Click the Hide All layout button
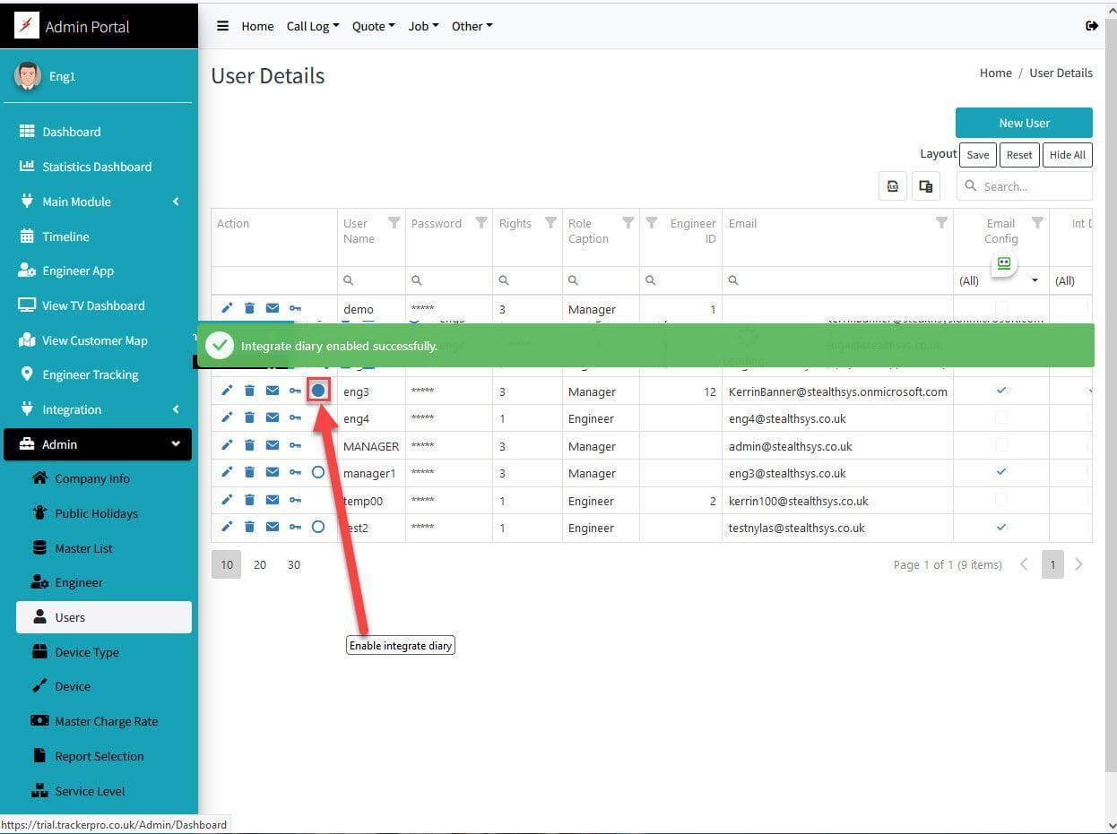This screenshot has width=1117, height=834. [x=1067, y=155]
